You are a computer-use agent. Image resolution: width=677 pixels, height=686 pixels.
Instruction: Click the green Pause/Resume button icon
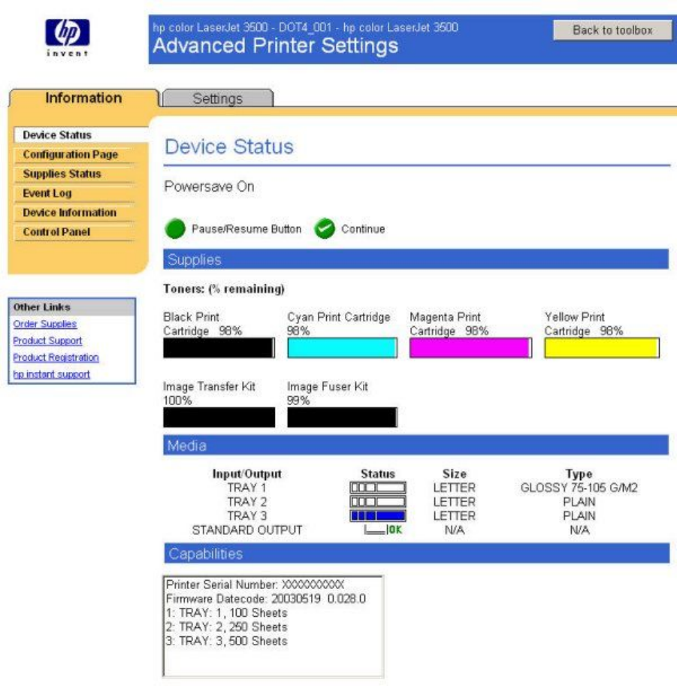(x=175, y=229)
